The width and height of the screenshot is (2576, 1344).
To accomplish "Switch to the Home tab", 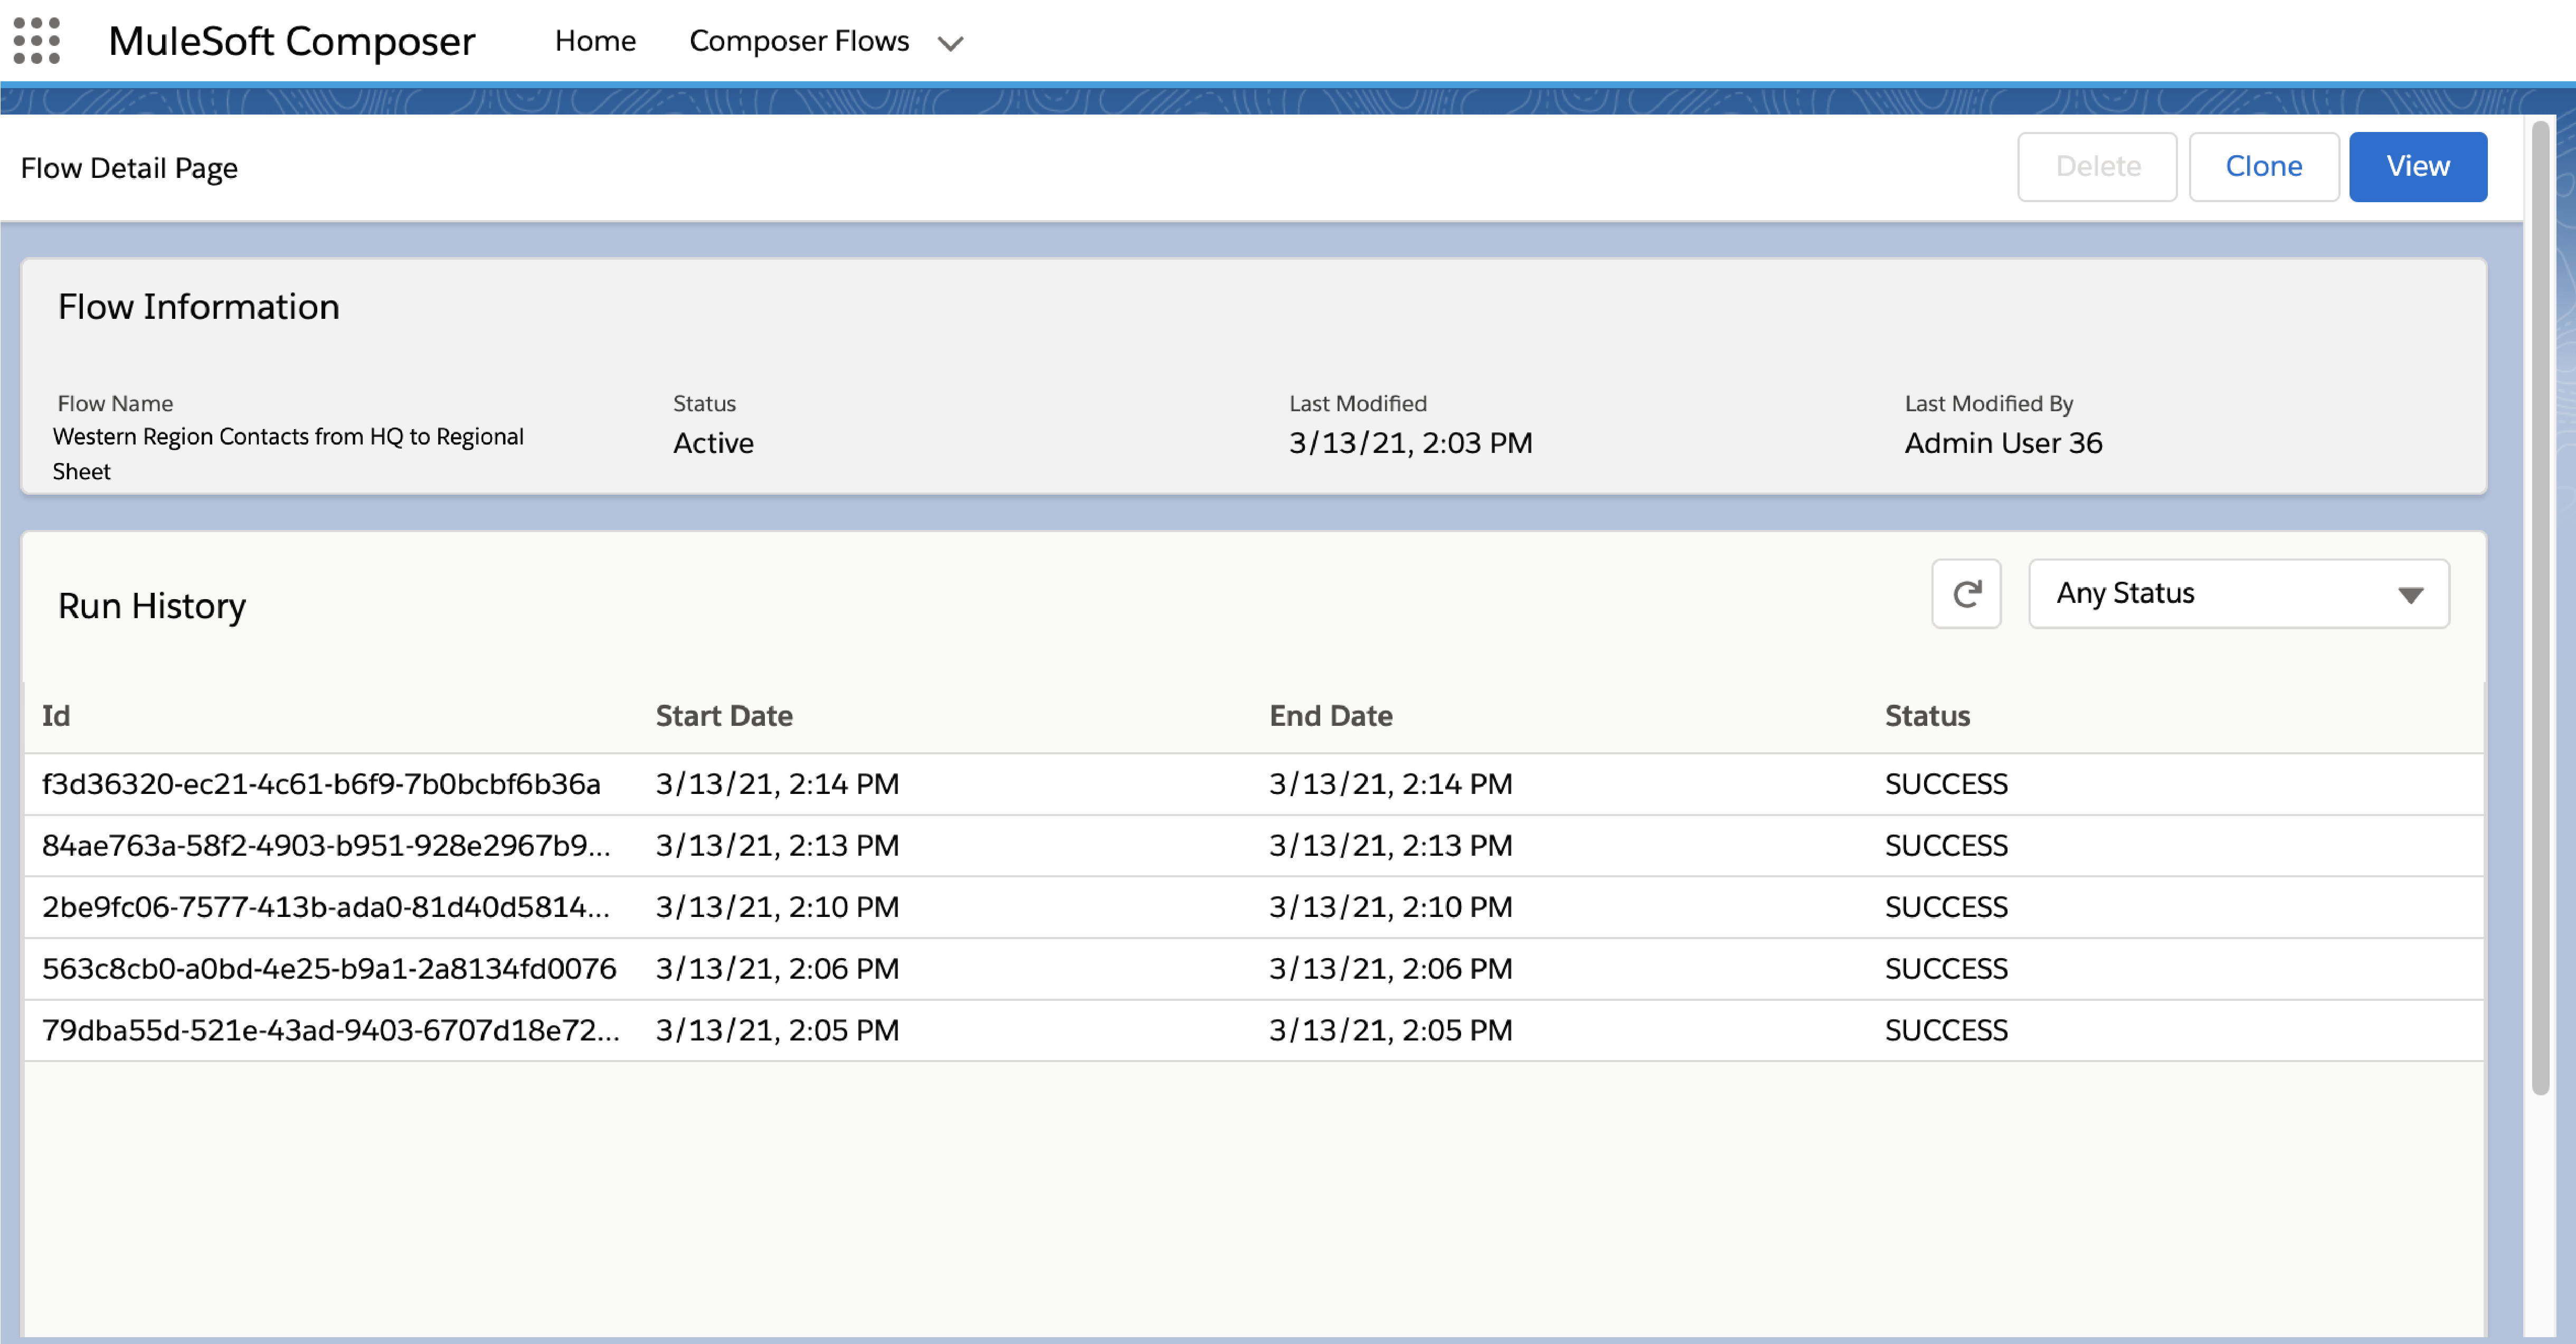I will pos(596,41).
